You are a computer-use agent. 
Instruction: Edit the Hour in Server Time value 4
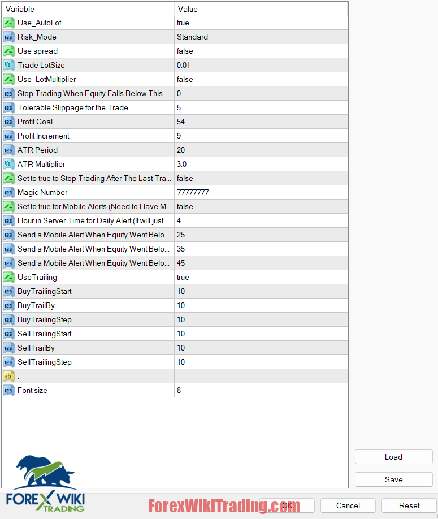tap(261, 221)
